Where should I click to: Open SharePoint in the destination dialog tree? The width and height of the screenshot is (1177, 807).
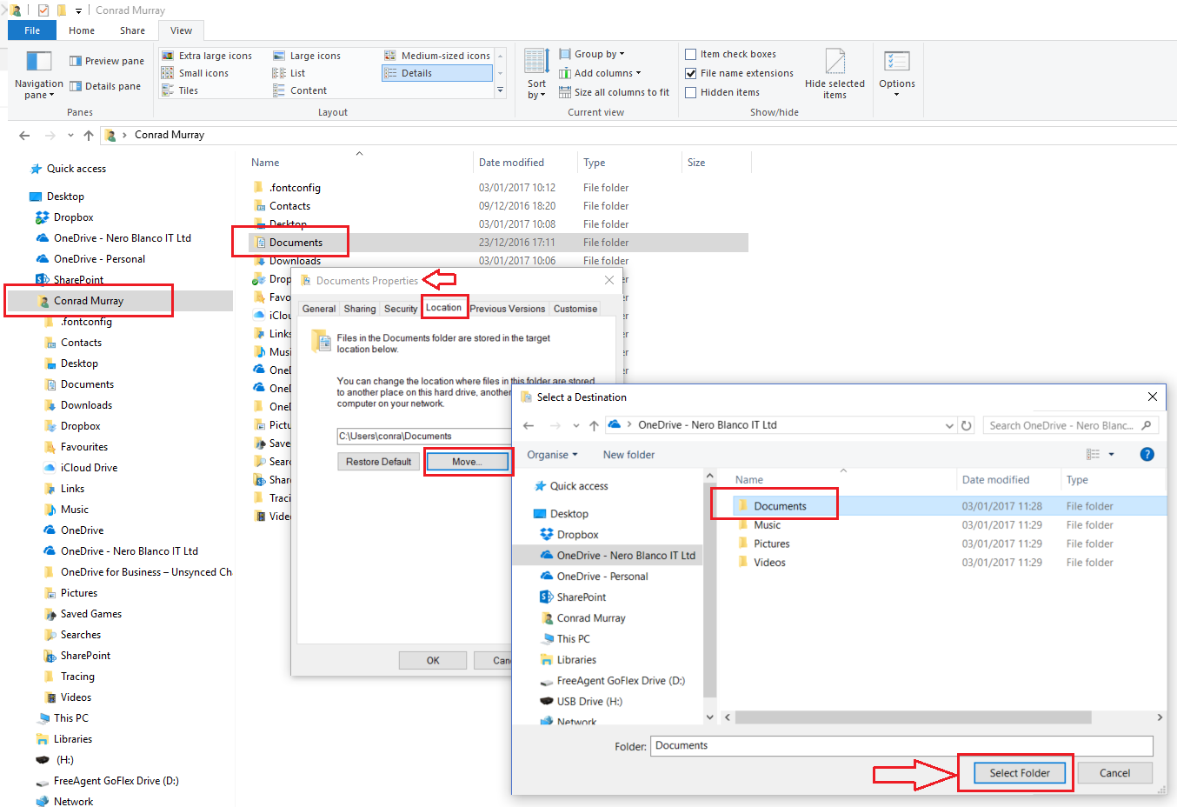tap(581, 597)
